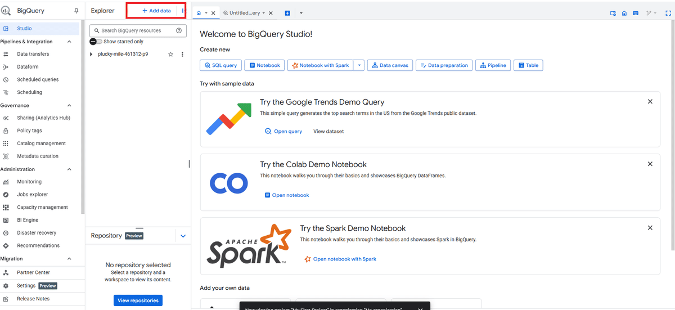This screenshot has height=310, width=675.
Task: Collapse the Administration section
Action: coord(69,169)
